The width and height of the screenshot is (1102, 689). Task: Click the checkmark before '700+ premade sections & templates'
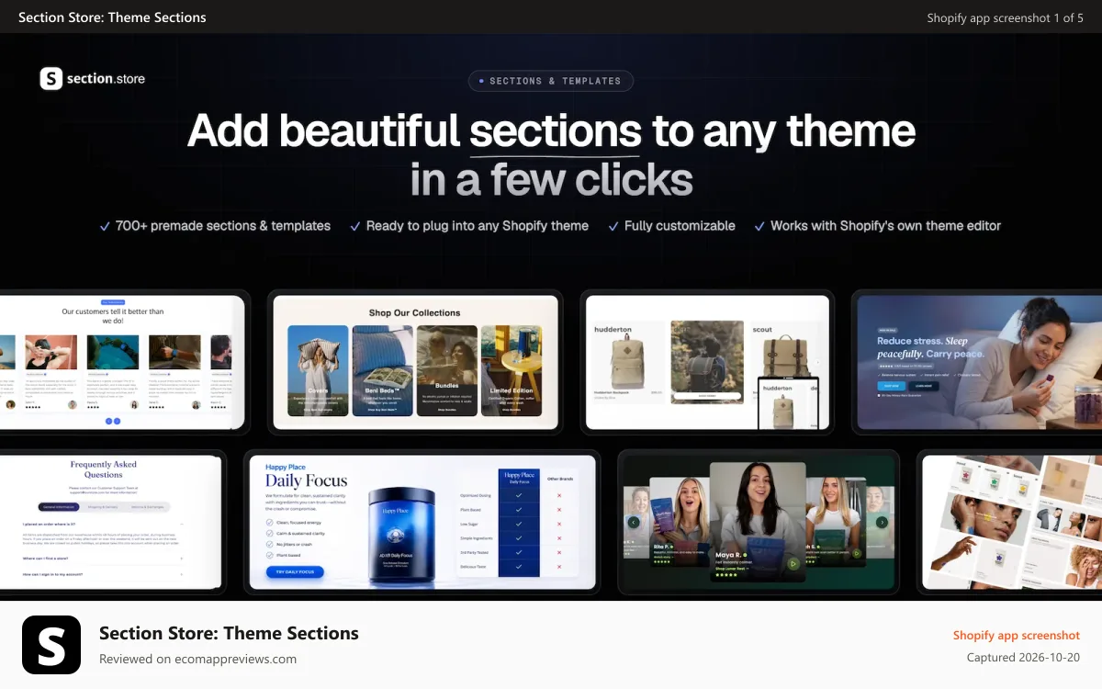pyautogui.click(x=106, y=226)
